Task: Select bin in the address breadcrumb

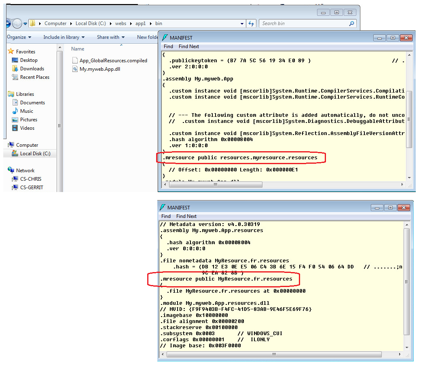Action: (159, 23)
